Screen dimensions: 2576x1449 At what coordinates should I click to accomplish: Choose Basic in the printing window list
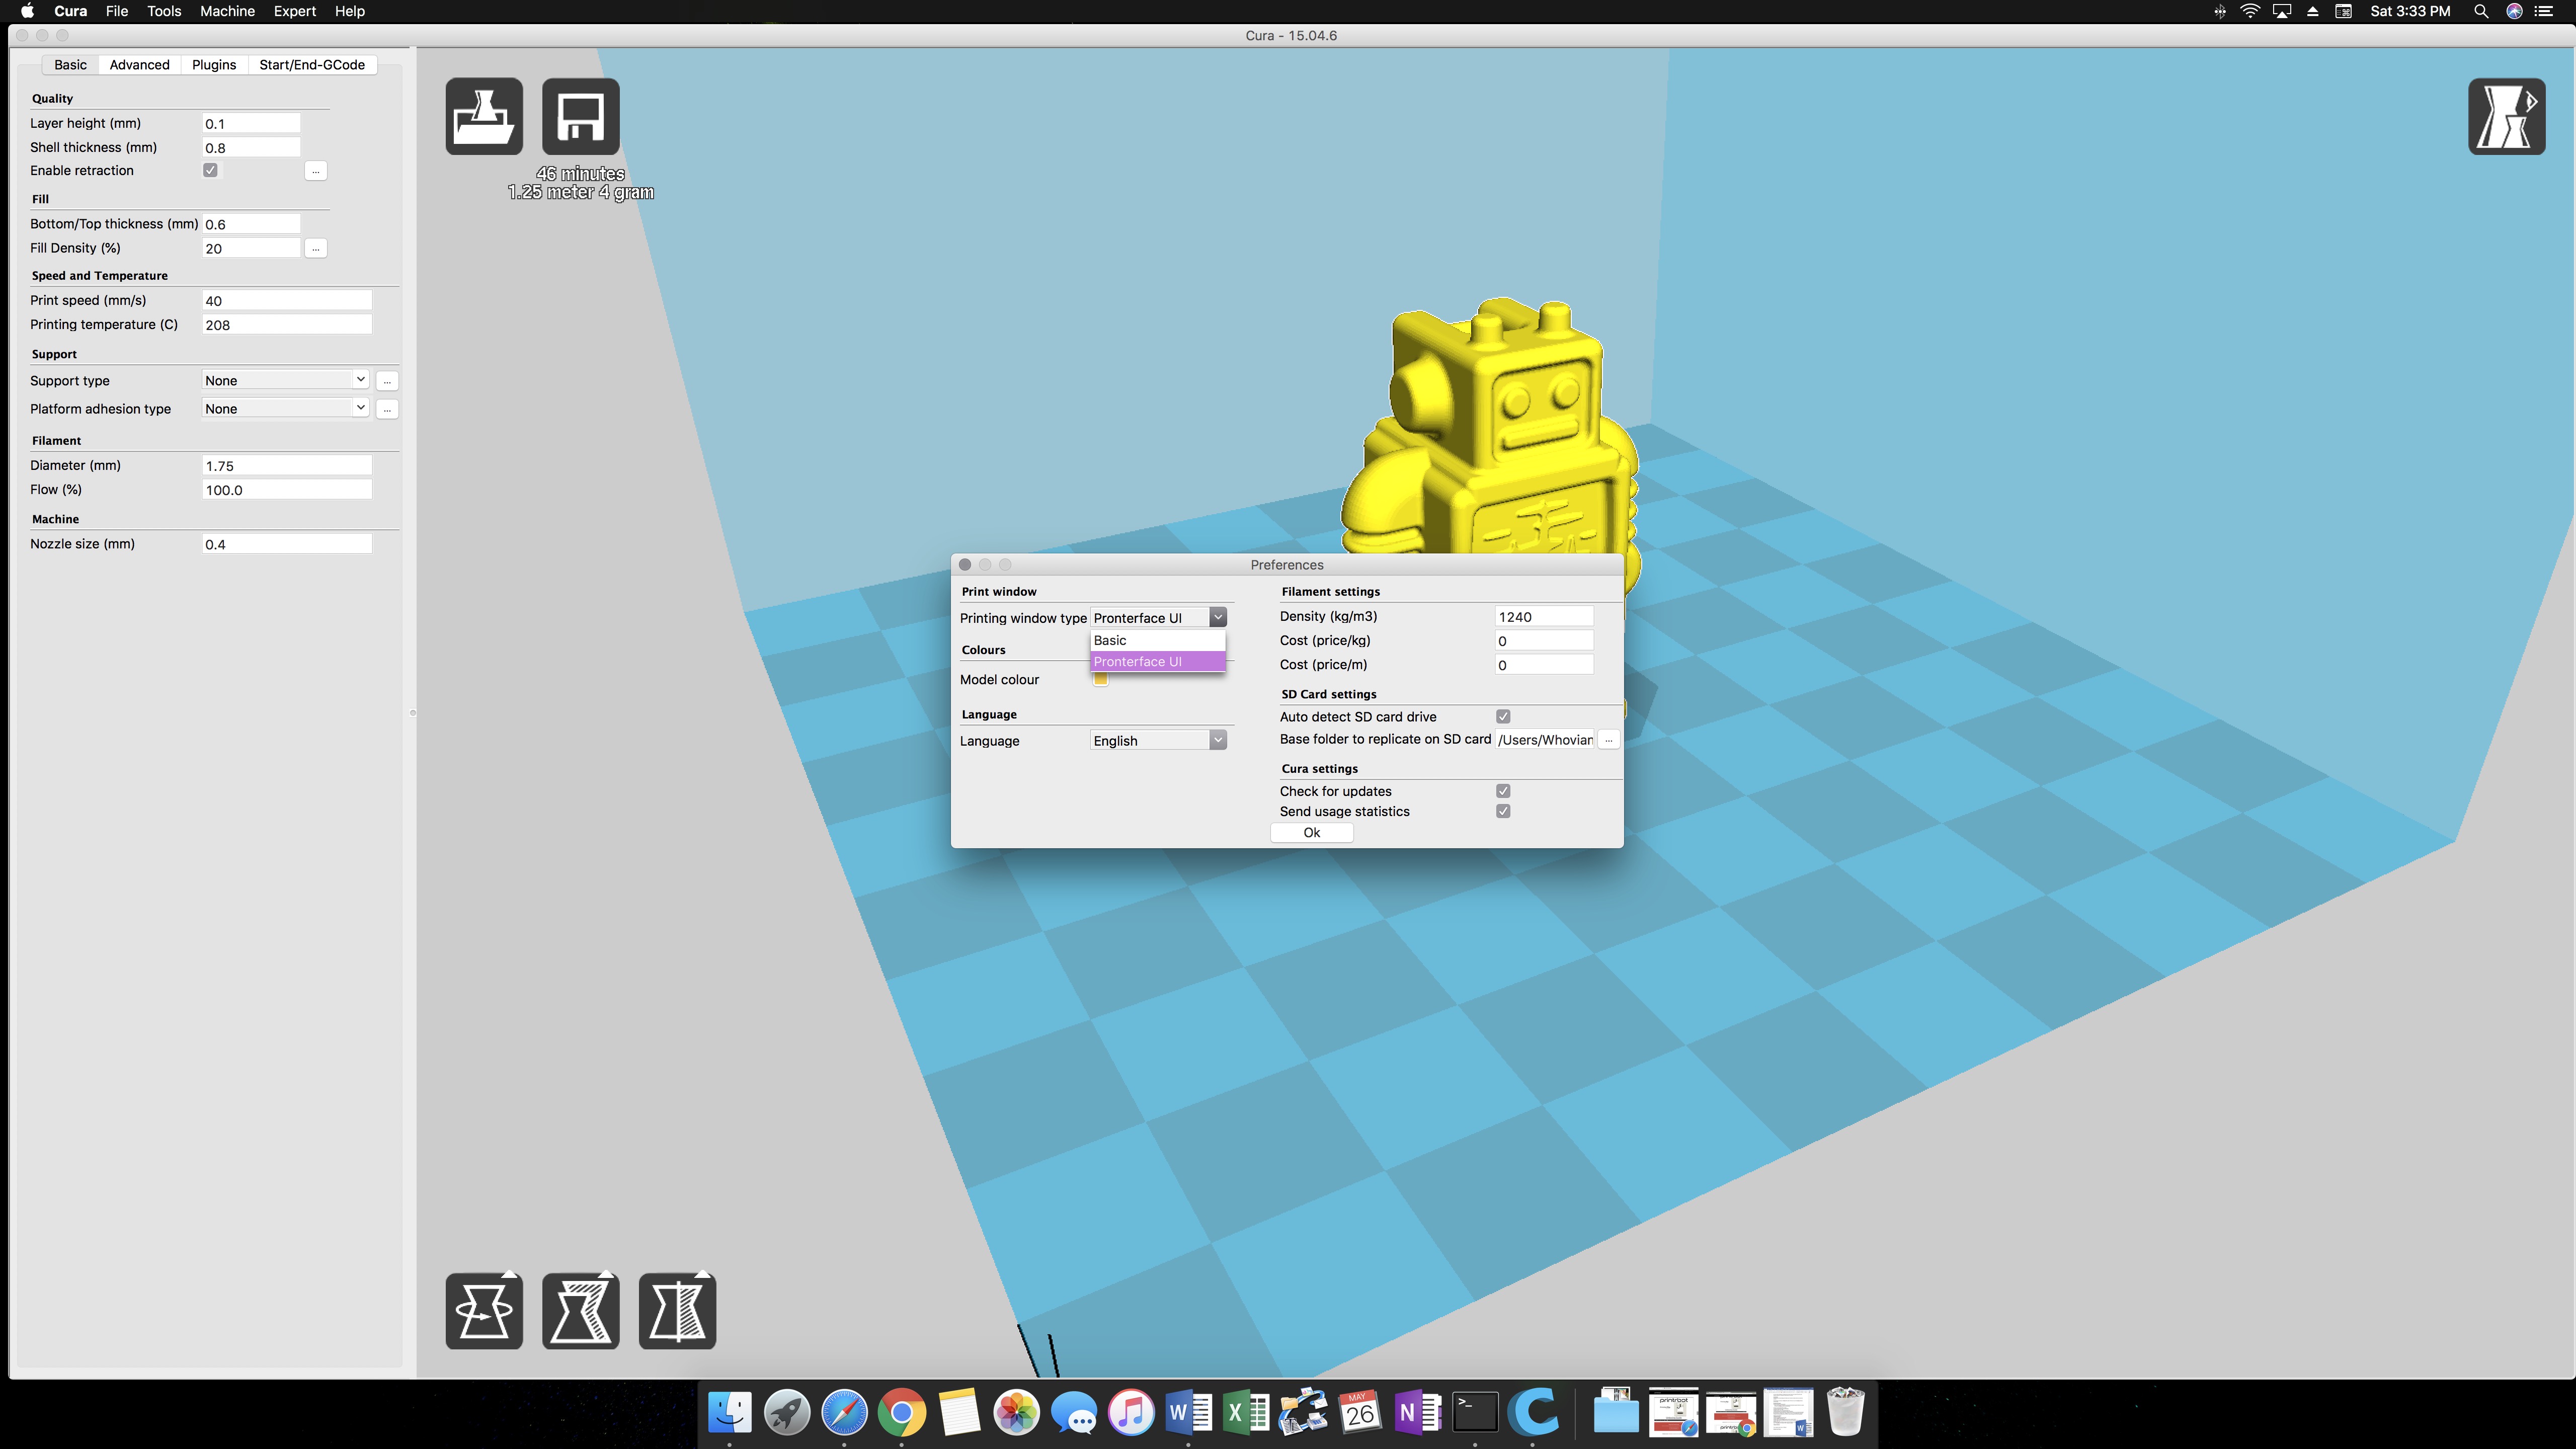tap(1158, 640)
